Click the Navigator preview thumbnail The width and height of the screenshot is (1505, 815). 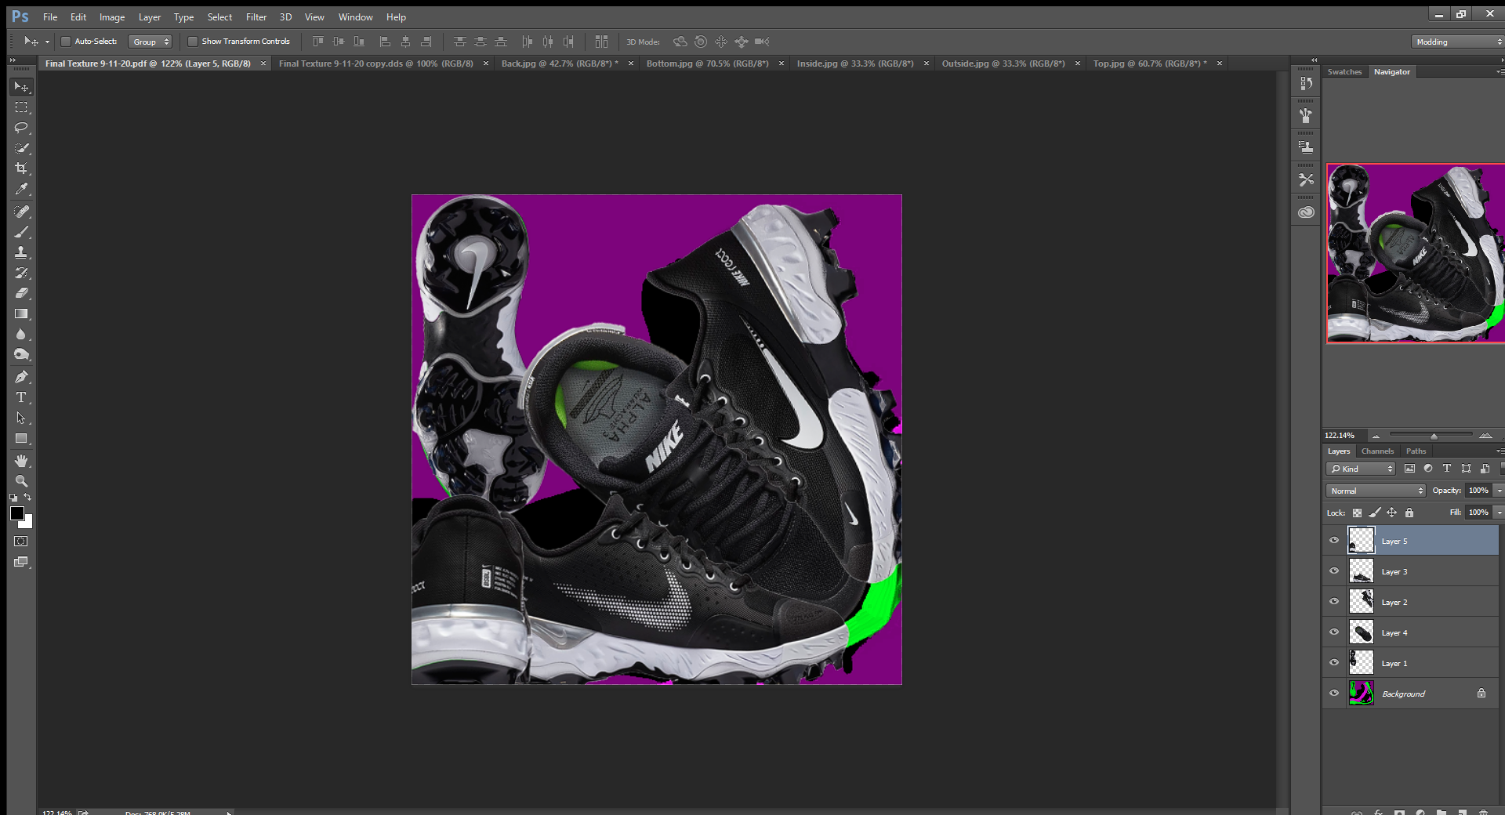1416,253
